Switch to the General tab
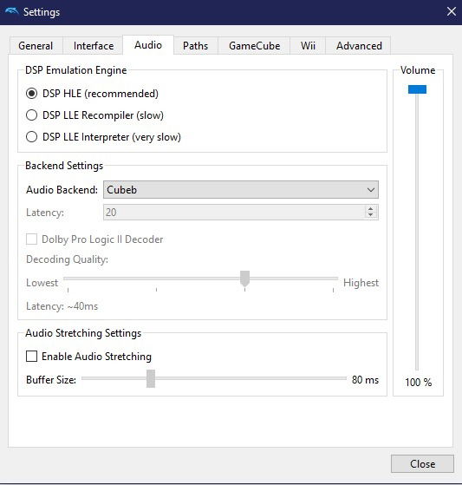The width and height of the screenshot is (462, 485). [x=36, y=46]
